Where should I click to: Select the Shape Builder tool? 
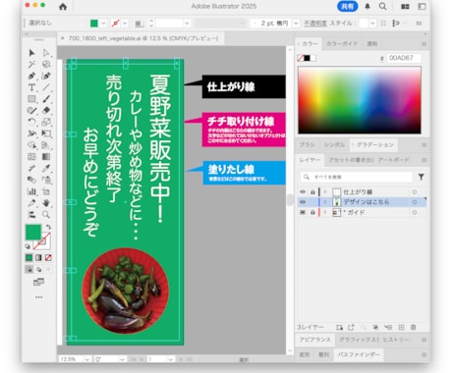[31, 145]
